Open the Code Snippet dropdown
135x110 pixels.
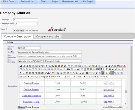click(x=92, y=77)
